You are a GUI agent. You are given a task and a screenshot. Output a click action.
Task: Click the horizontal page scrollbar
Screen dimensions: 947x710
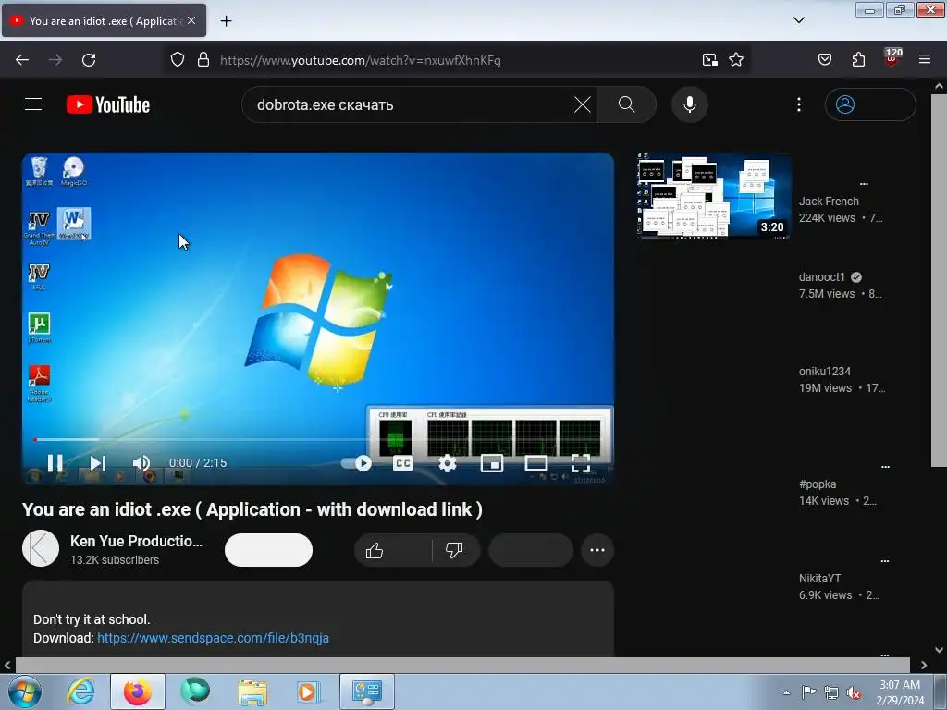click(462, 665)
